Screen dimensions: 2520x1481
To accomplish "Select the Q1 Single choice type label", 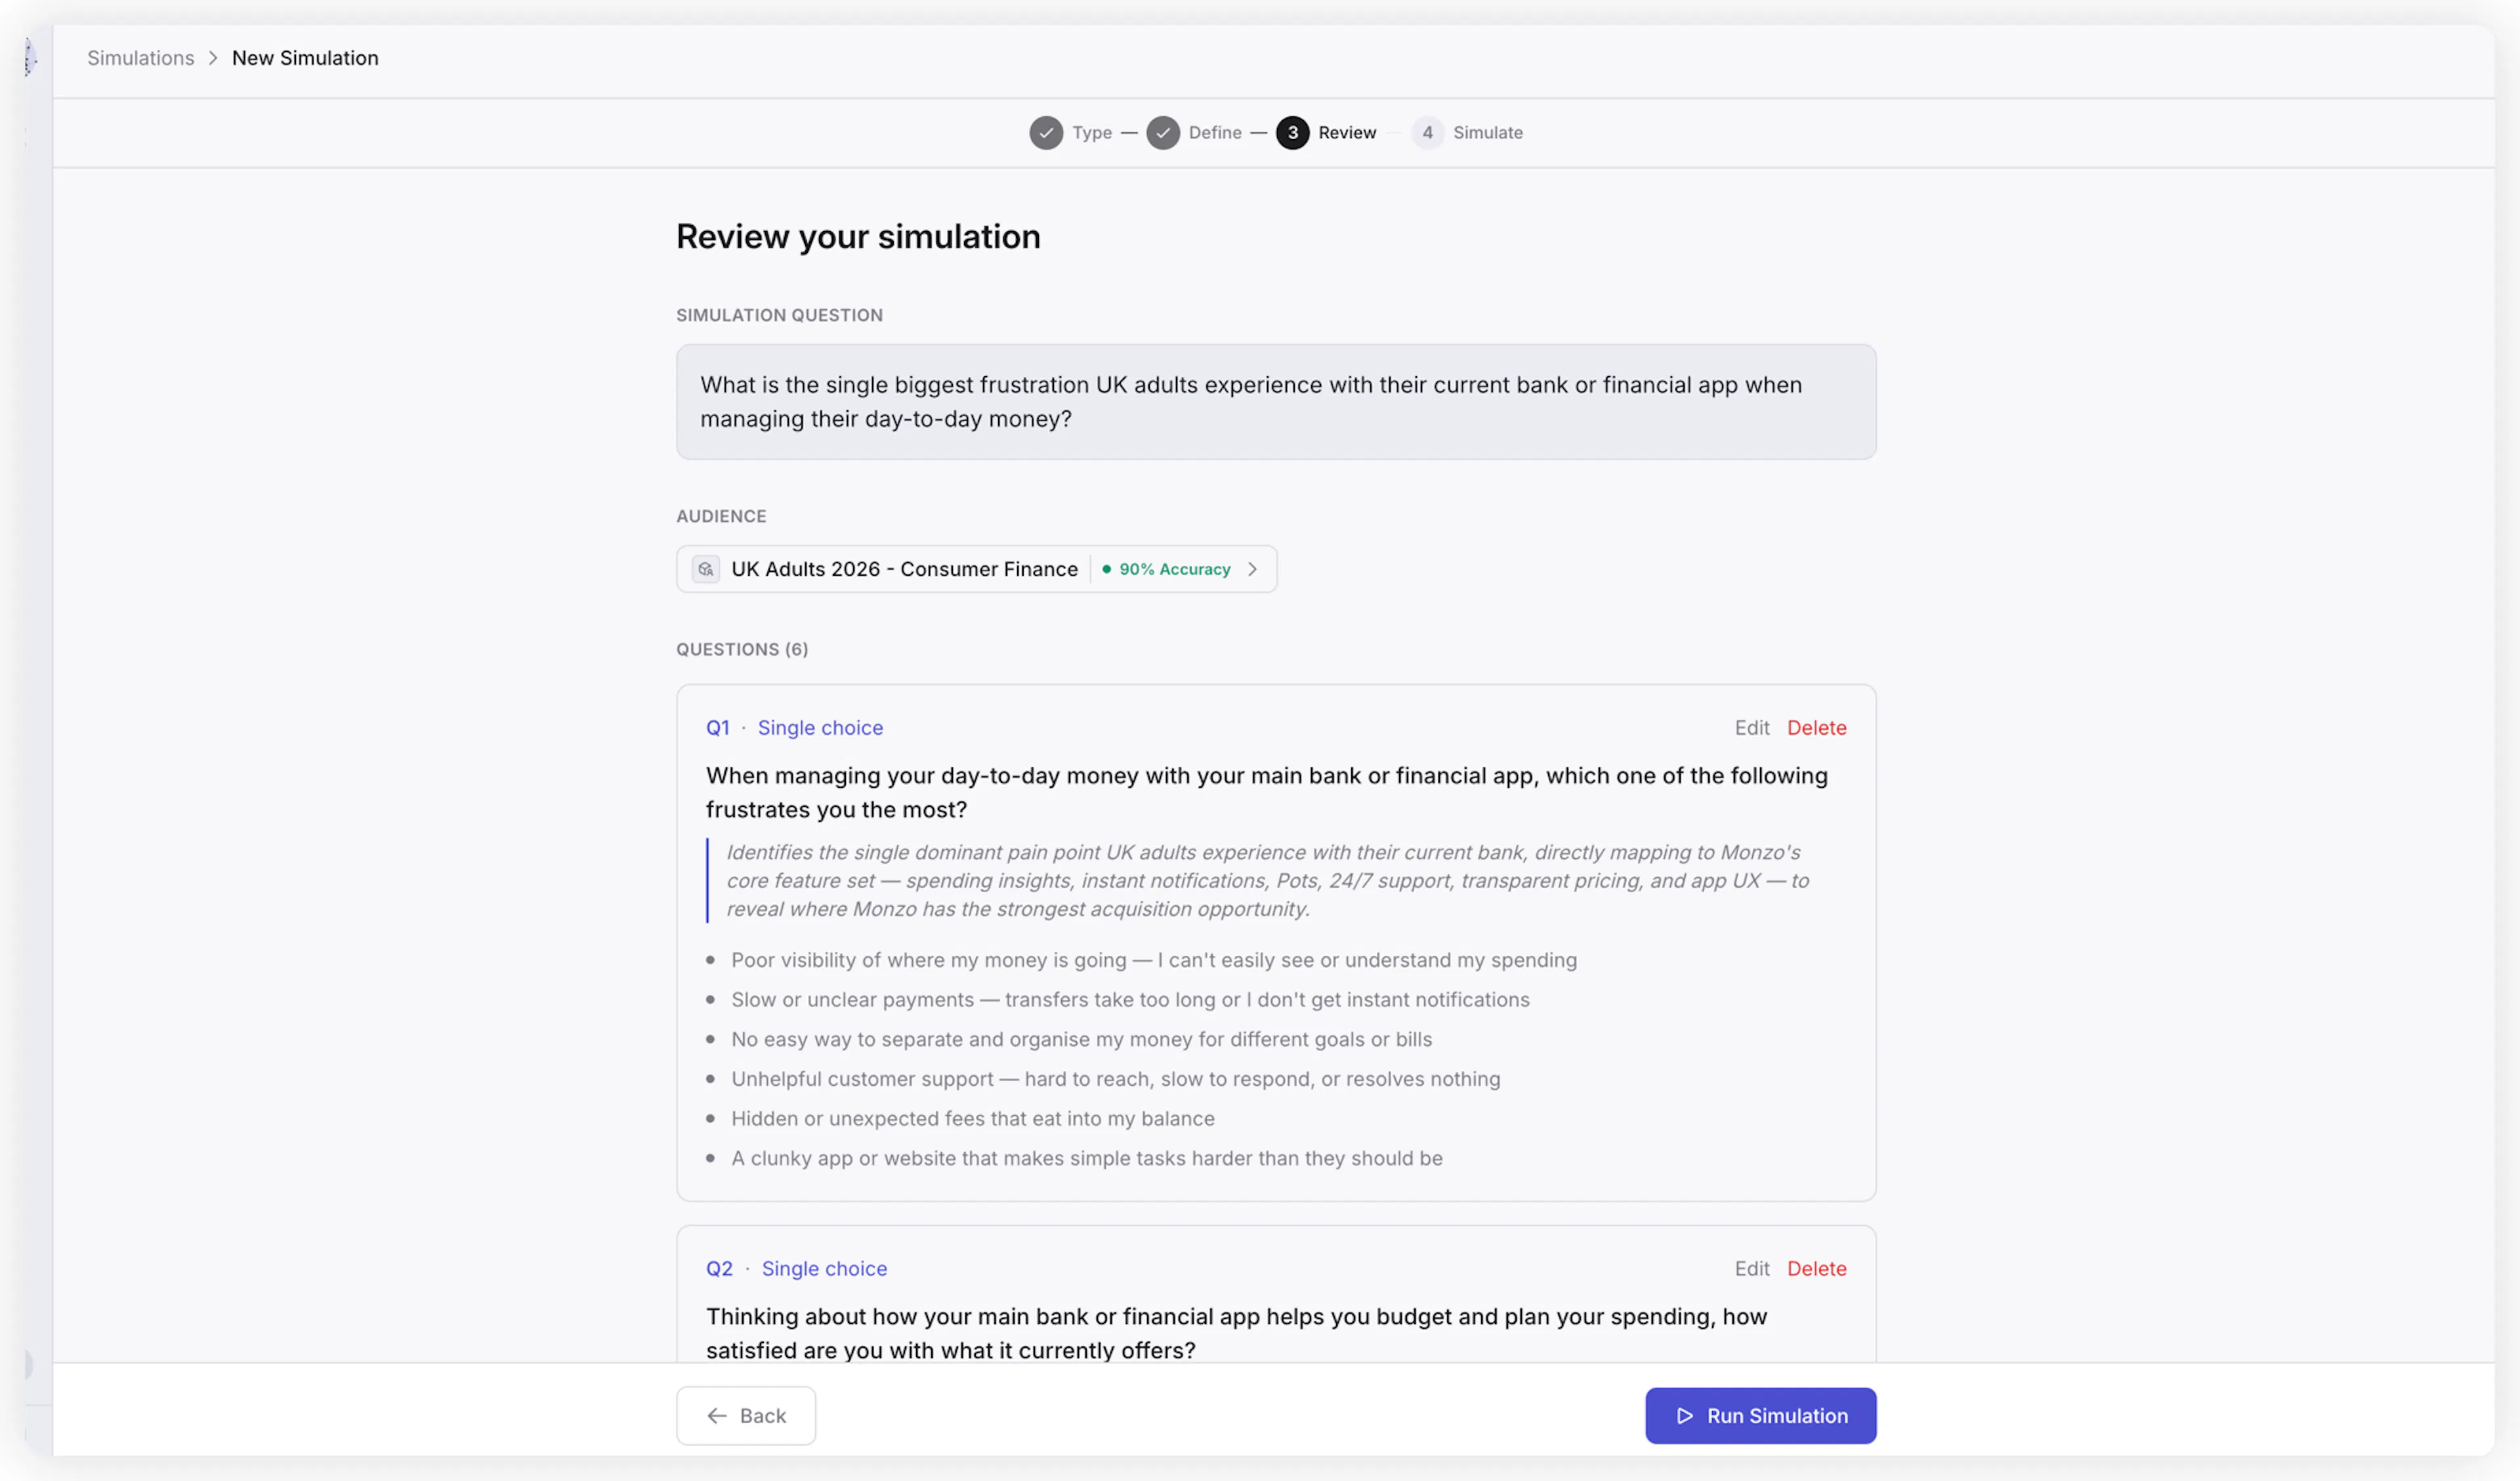I will click(820, 727).
